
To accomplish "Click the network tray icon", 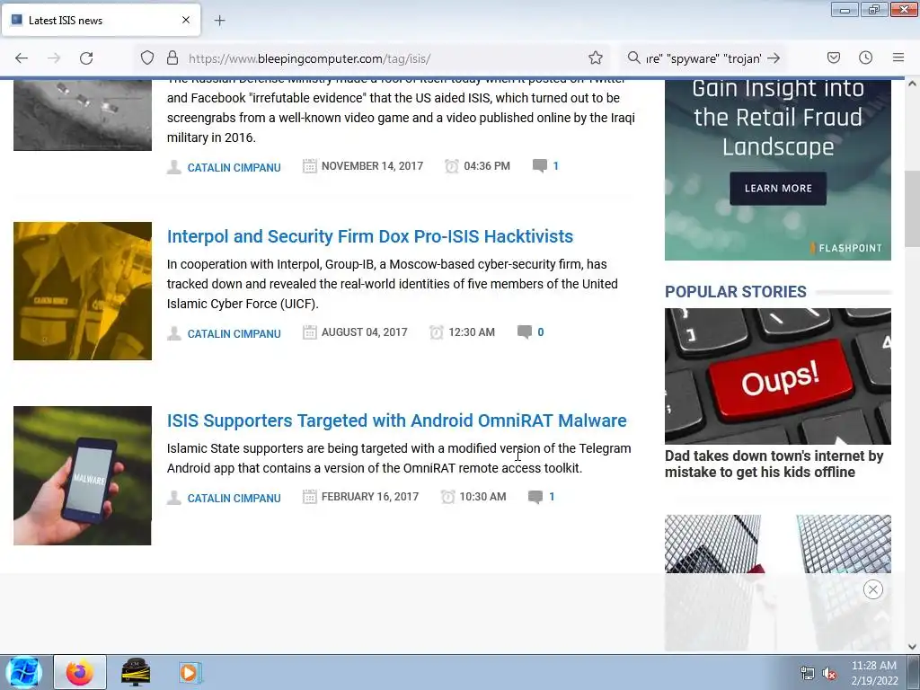I will coord(808,674).
